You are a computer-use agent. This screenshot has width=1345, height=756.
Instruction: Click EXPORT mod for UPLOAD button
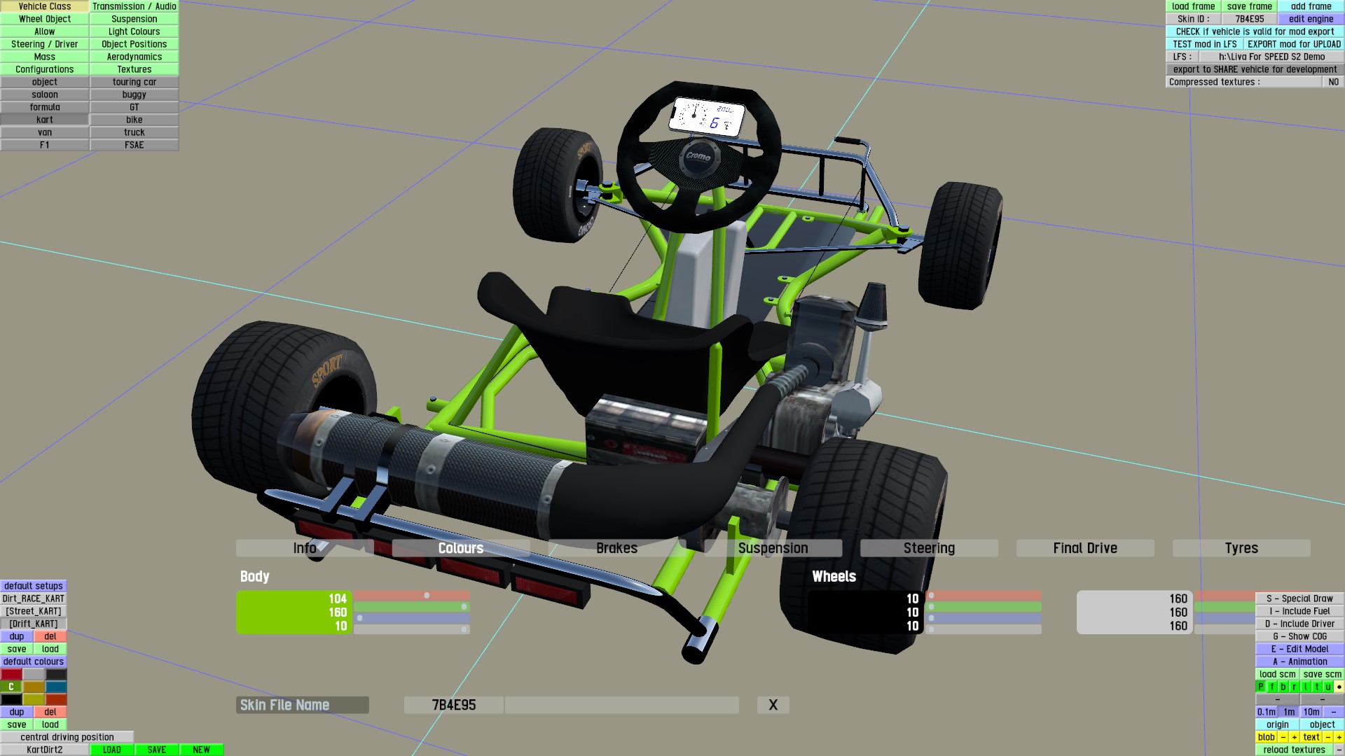(1293, 44)
